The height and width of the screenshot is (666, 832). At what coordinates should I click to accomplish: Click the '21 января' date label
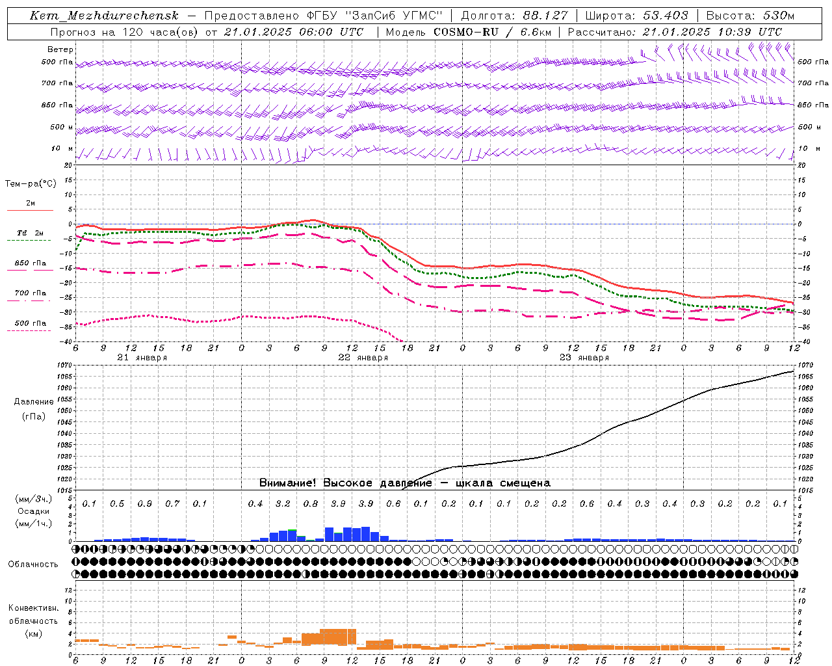(x=142, y=358)
